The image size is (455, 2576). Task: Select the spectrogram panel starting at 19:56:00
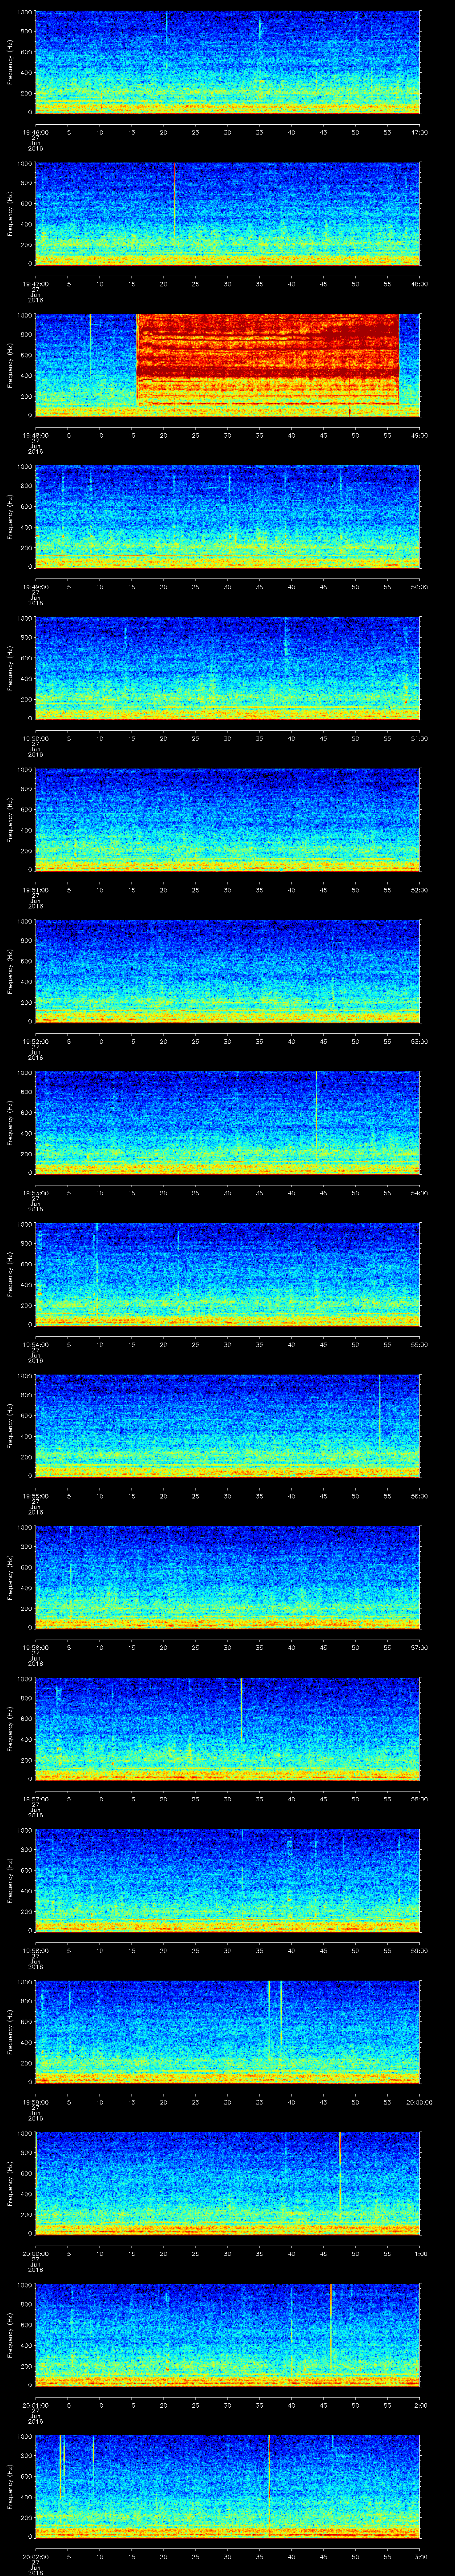[x=227, y=1578]
